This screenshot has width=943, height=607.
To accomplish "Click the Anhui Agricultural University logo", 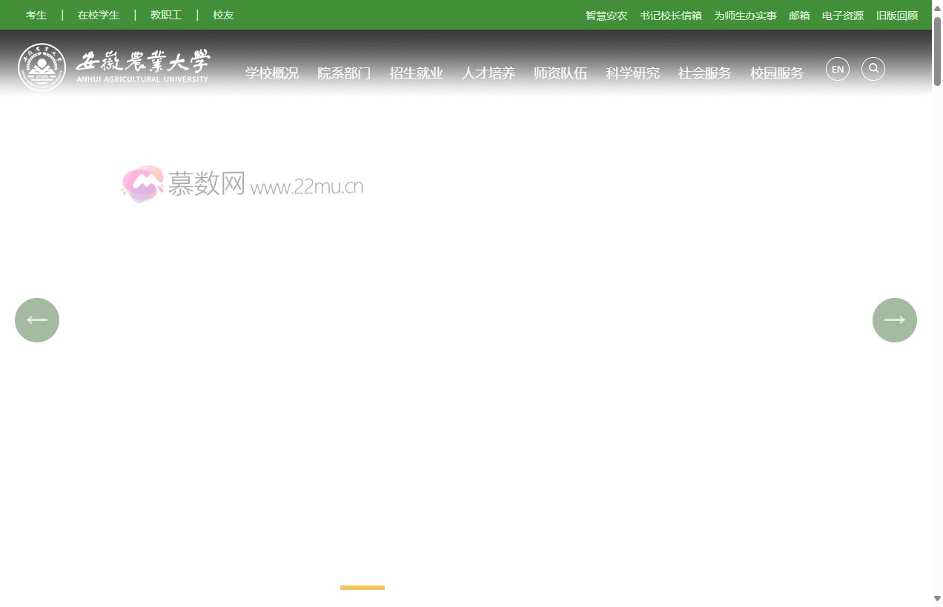I will tap(113, 67).
